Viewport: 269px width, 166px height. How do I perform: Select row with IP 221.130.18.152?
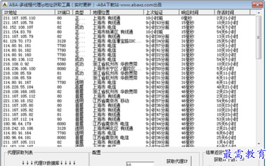pos(129,101)
